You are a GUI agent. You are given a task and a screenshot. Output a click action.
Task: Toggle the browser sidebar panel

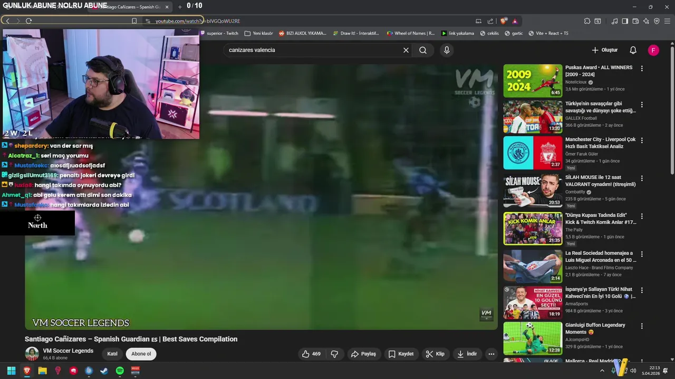(x=625, y=21)
